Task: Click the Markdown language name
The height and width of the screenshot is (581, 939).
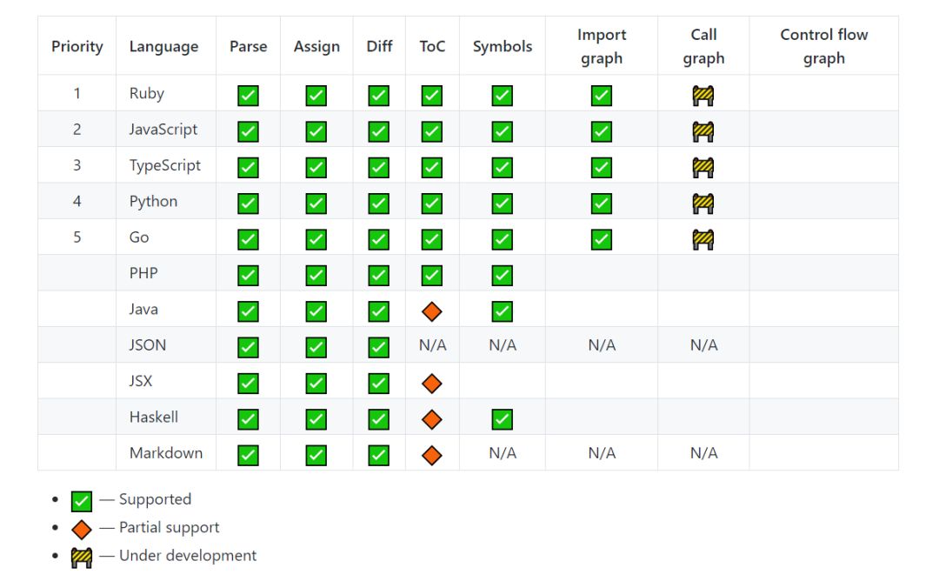Action: [x=166, y=453]
